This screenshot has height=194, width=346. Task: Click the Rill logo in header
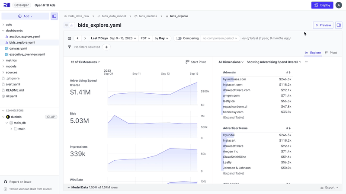point(6,5)
